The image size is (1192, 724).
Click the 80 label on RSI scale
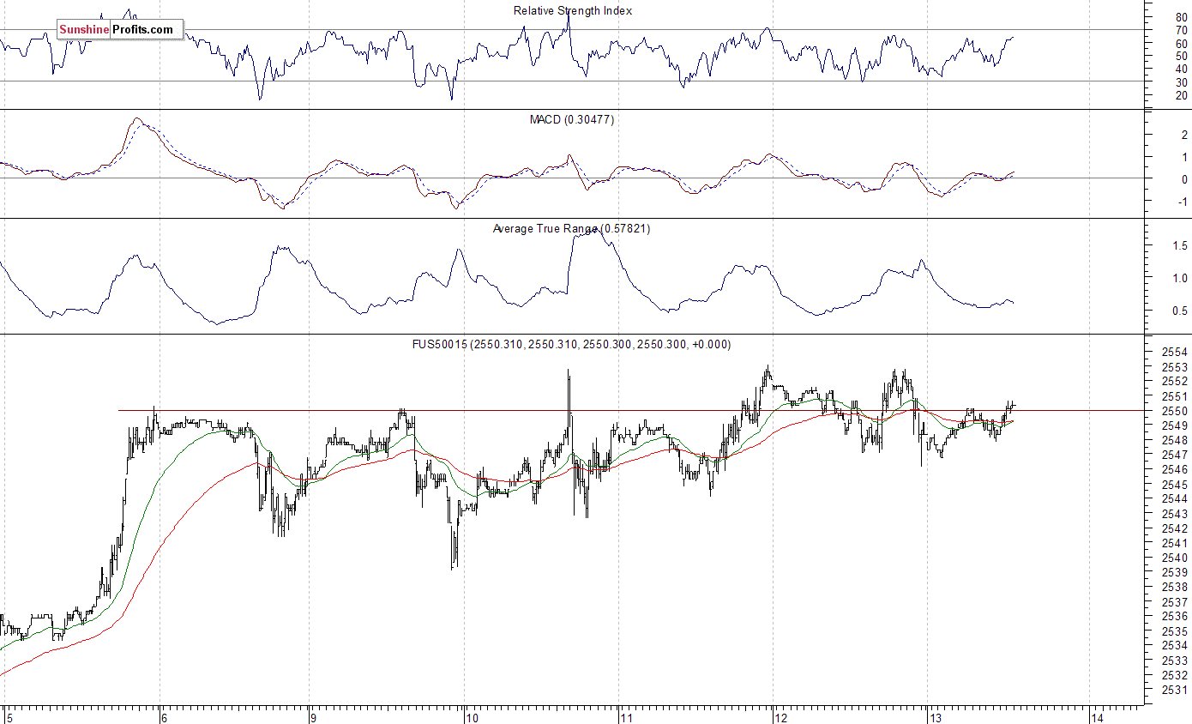coord(1182,17)
